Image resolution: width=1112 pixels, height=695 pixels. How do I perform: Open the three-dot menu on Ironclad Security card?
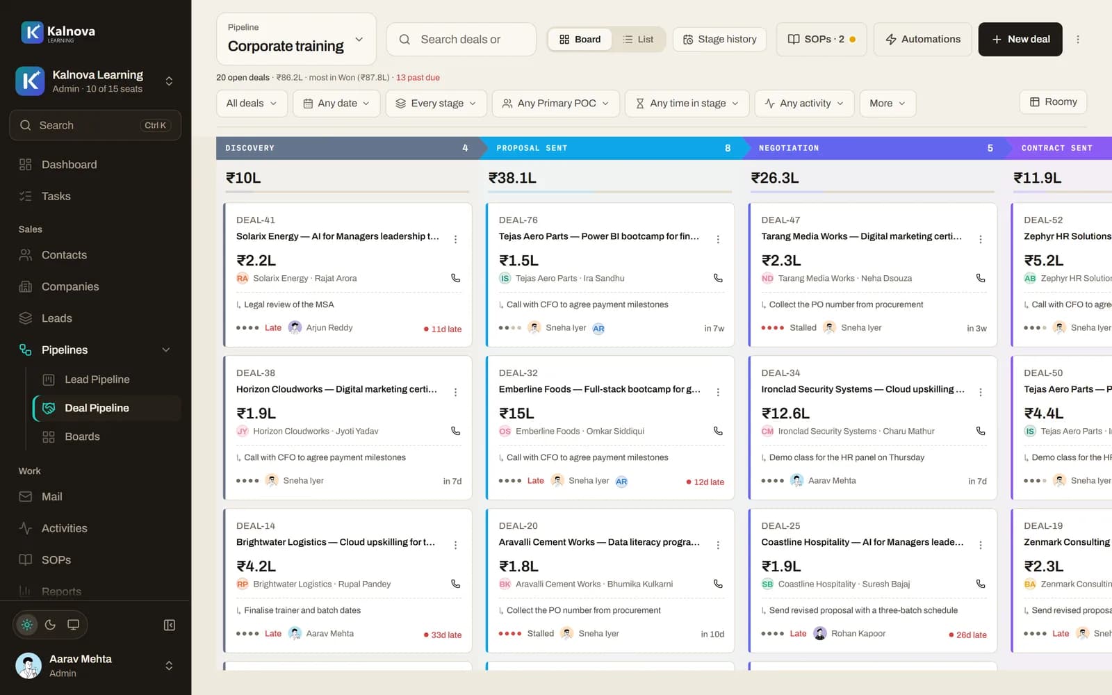coord(981,392)
